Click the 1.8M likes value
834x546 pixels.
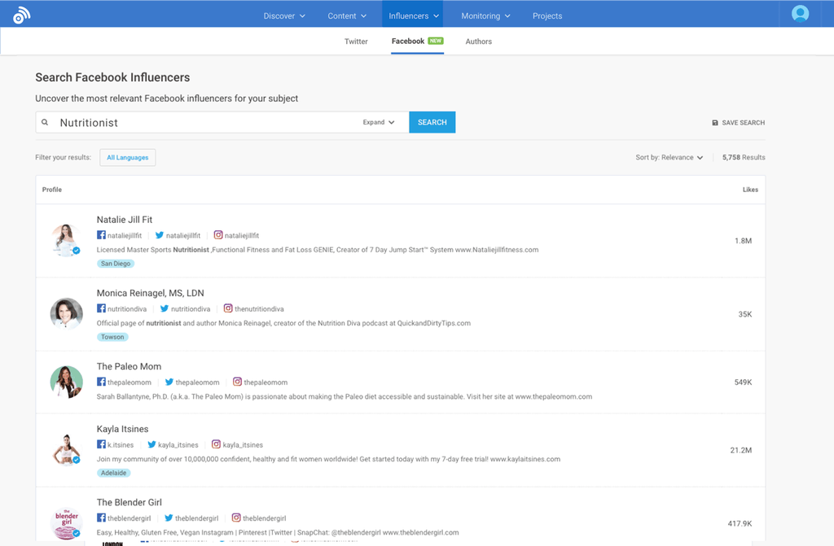point(743,241)
